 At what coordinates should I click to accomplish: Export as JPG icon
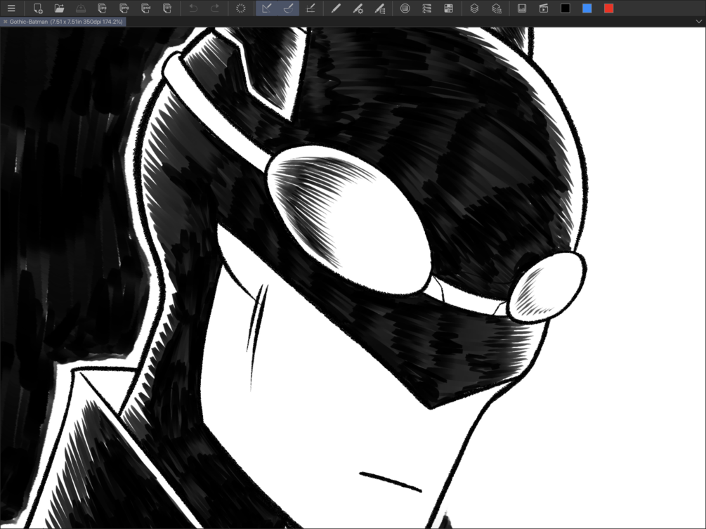(102, 8)
